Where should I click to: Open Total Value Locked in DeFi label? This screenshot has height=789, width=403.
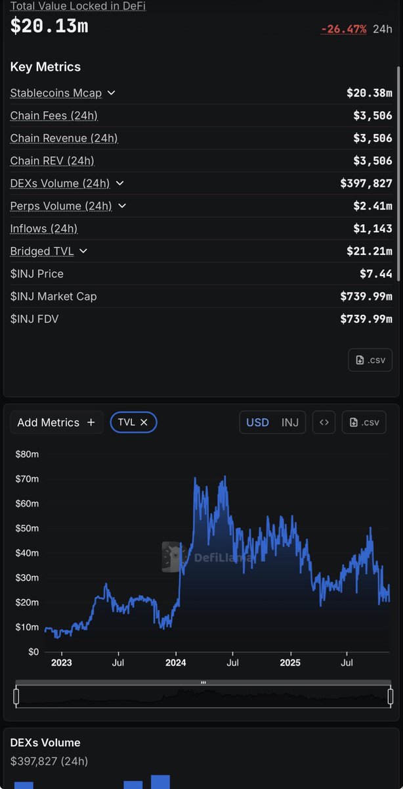(77, 7)
